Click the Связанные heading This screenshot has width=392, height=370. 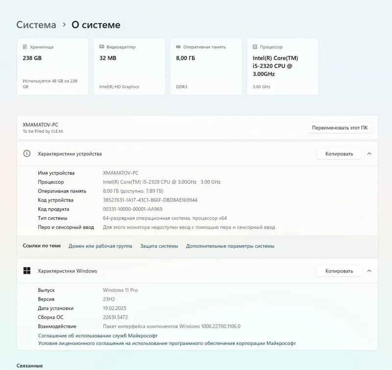(29, 366)
